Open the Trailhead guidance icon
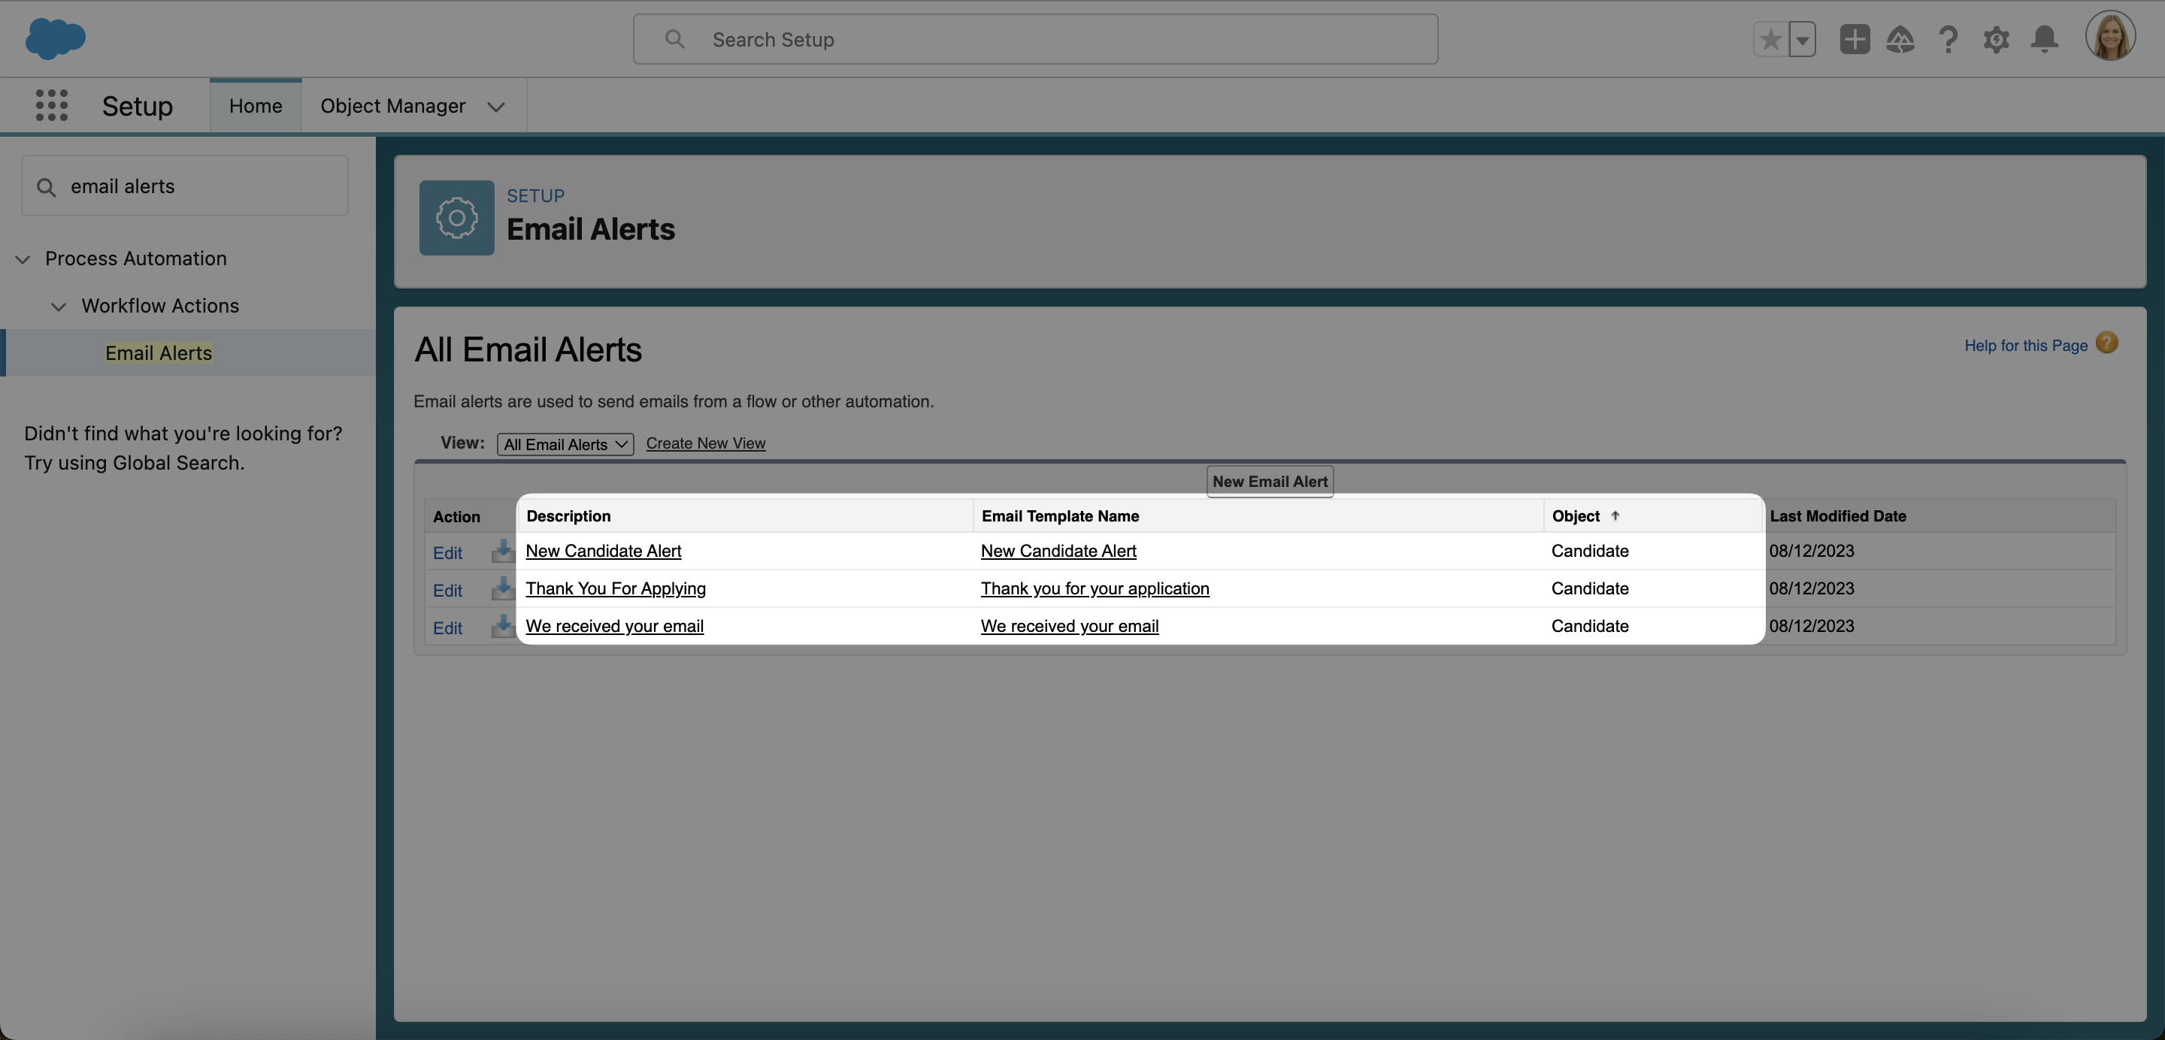2165x1040 pixels. tap(1900, 40)
